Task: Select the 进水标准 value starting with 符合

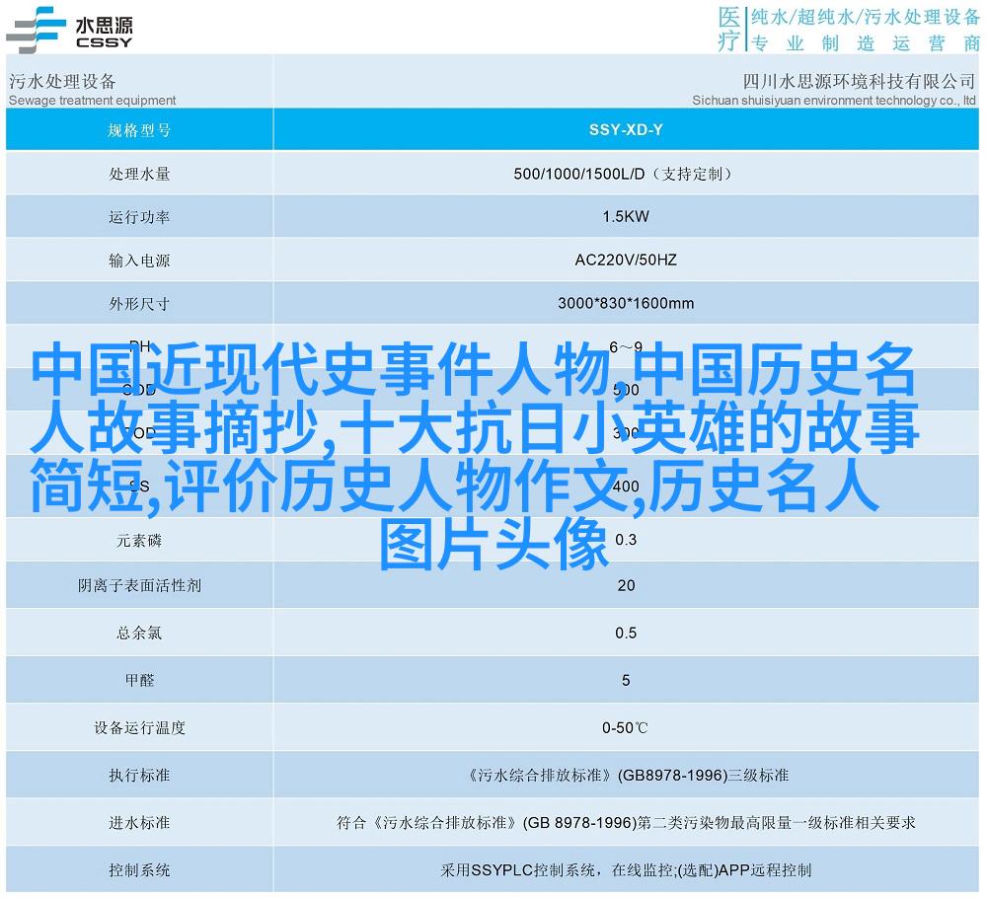Action: click(x=626, y=822)
